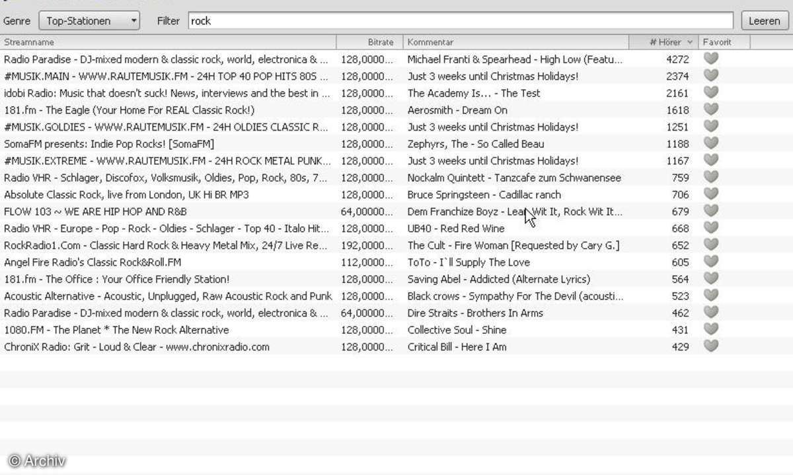The width and height of the screenshot is (793, 475).
Task: Click listener count 1618
Action: click(x=677, y=110)
